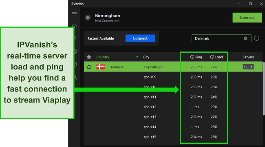Click the vertical scrollbar of the server list

(x=264, y=89)
